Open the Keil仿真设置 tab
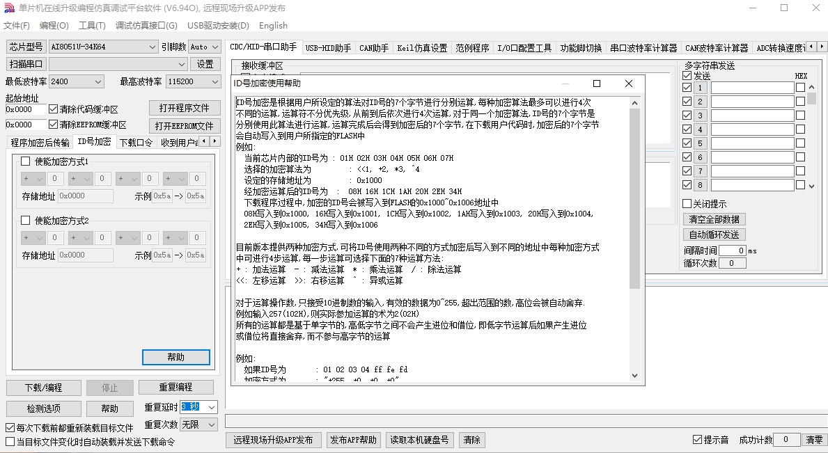Screen dimensions: 828x453 coord(422,48)
